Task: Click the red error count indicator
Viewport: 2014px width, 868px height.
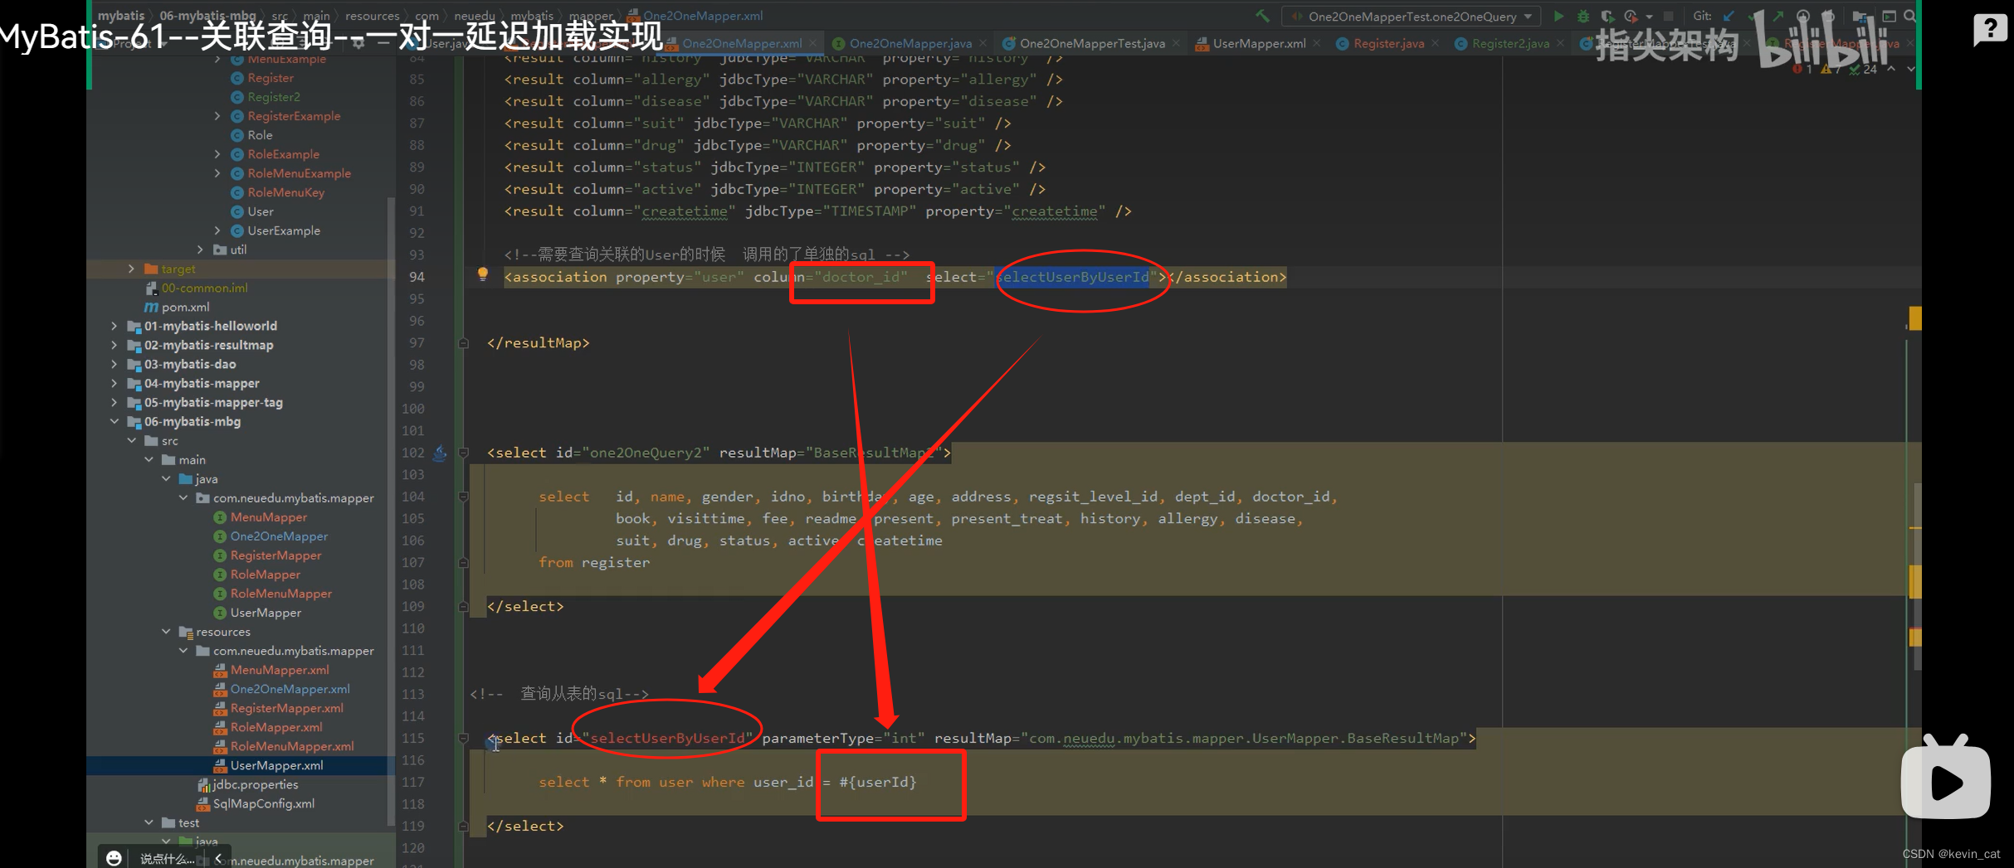Action: [x=1802, y=70]
